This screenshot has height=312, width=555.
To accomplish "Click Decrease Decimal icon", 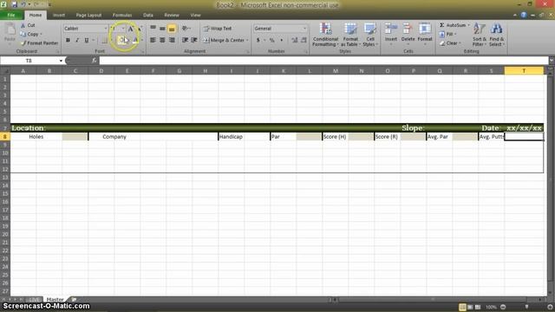I will click(304, 41).
